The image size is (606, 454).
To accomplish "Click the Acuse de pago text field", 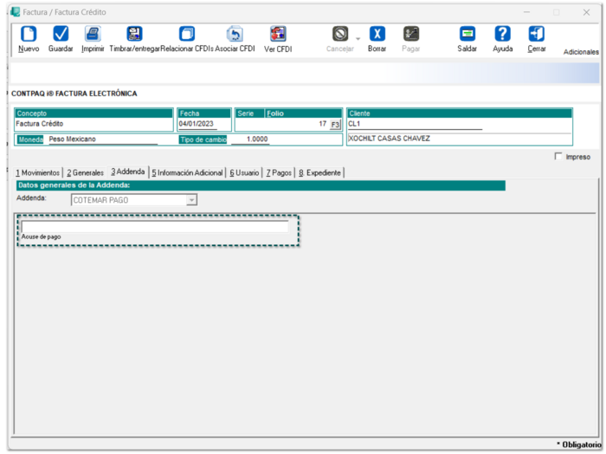I will pos(154,226).
